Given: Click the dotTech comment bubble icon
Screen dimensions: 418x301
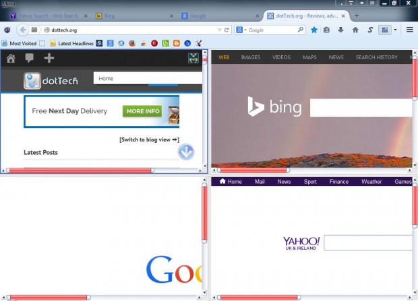Looking at the screenshot, I should pos(29,58).
